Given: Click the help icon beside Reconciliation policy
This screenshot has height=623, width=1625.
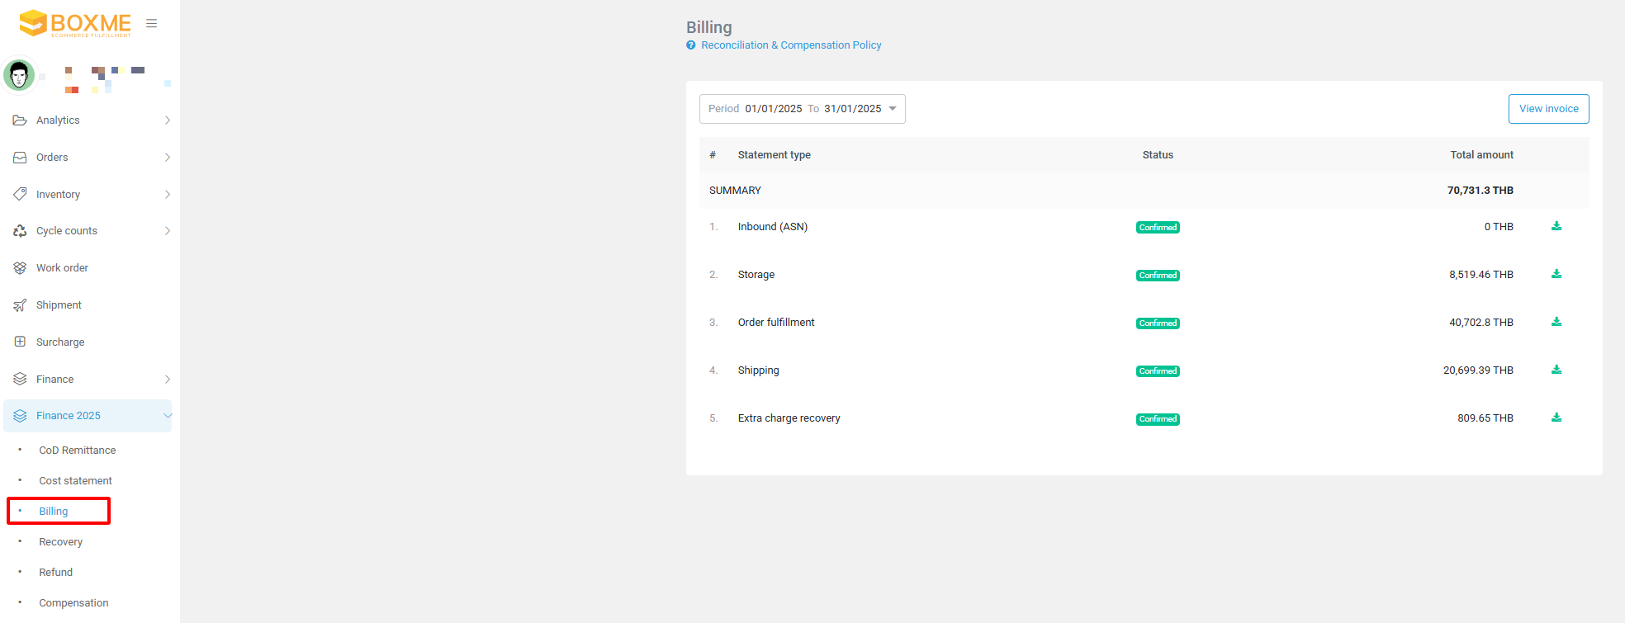Looking at the screenshot, I should (691, 45).
